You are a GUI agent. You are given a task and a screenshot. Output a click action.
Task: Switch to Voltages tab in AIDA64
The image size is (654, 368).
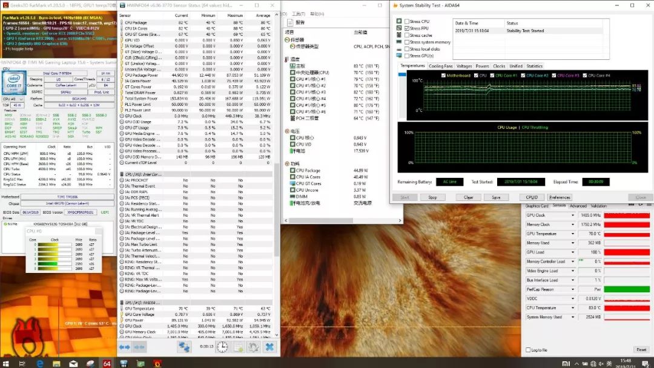pos(464,66)
